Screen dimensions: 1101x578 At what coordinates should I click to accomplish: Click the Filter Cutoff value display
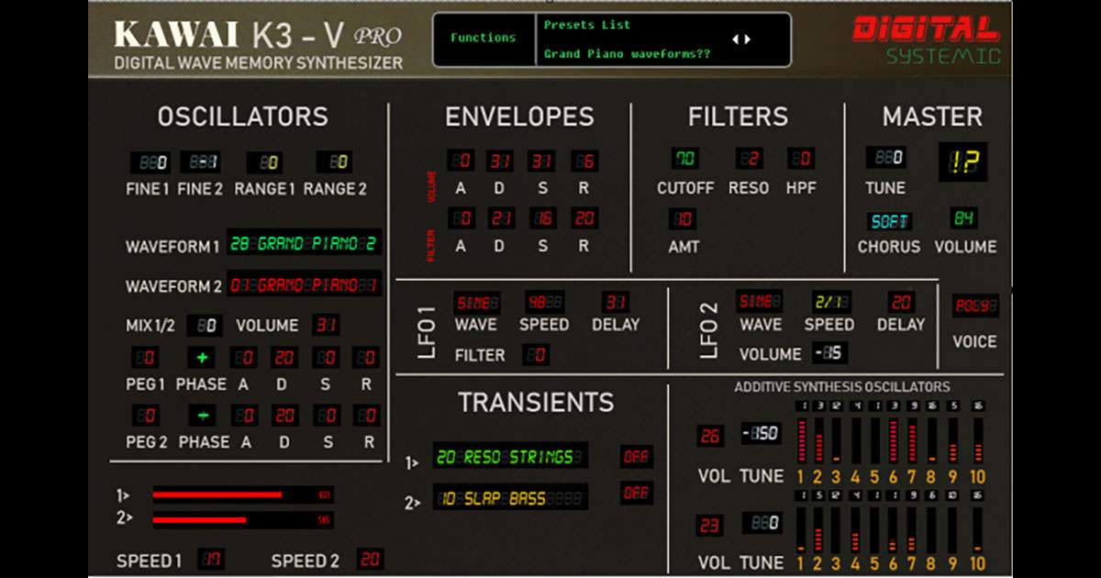684,160
